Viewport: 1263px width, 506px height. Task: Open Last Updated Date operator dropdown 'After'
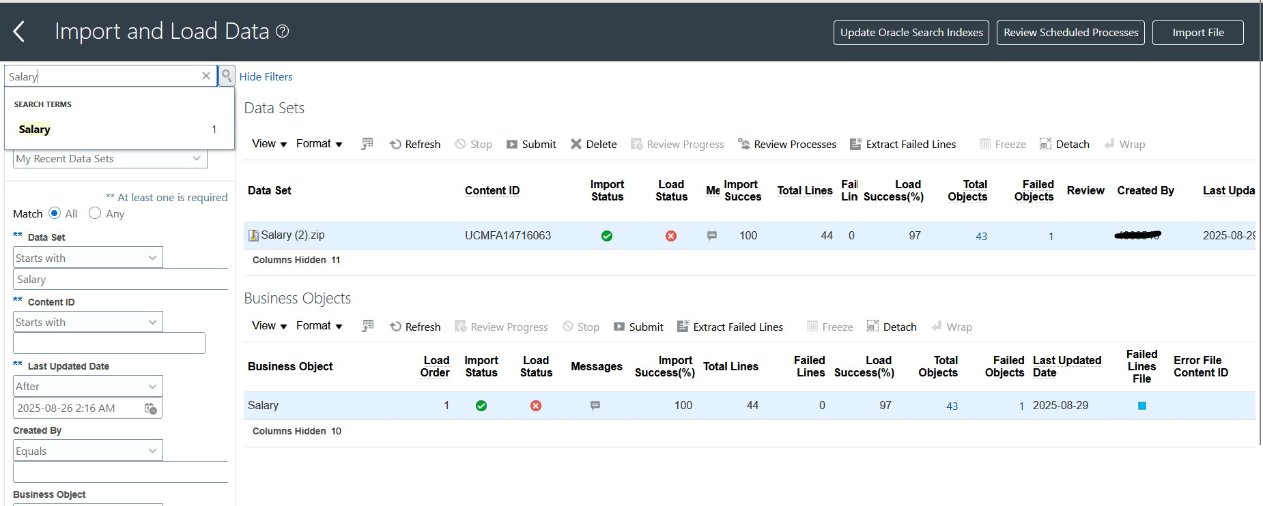pyautogui.click(x=88, y=386)
